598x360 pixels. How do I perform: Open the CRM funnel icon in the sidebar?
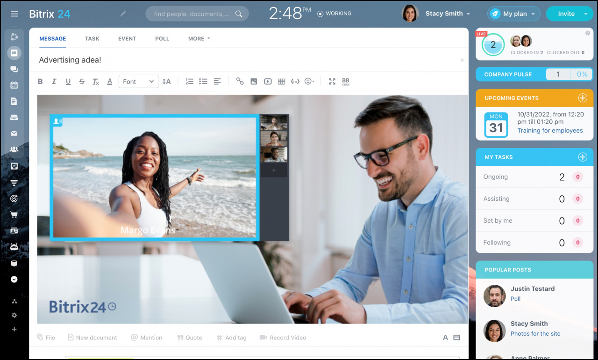(x=14, y=182)
